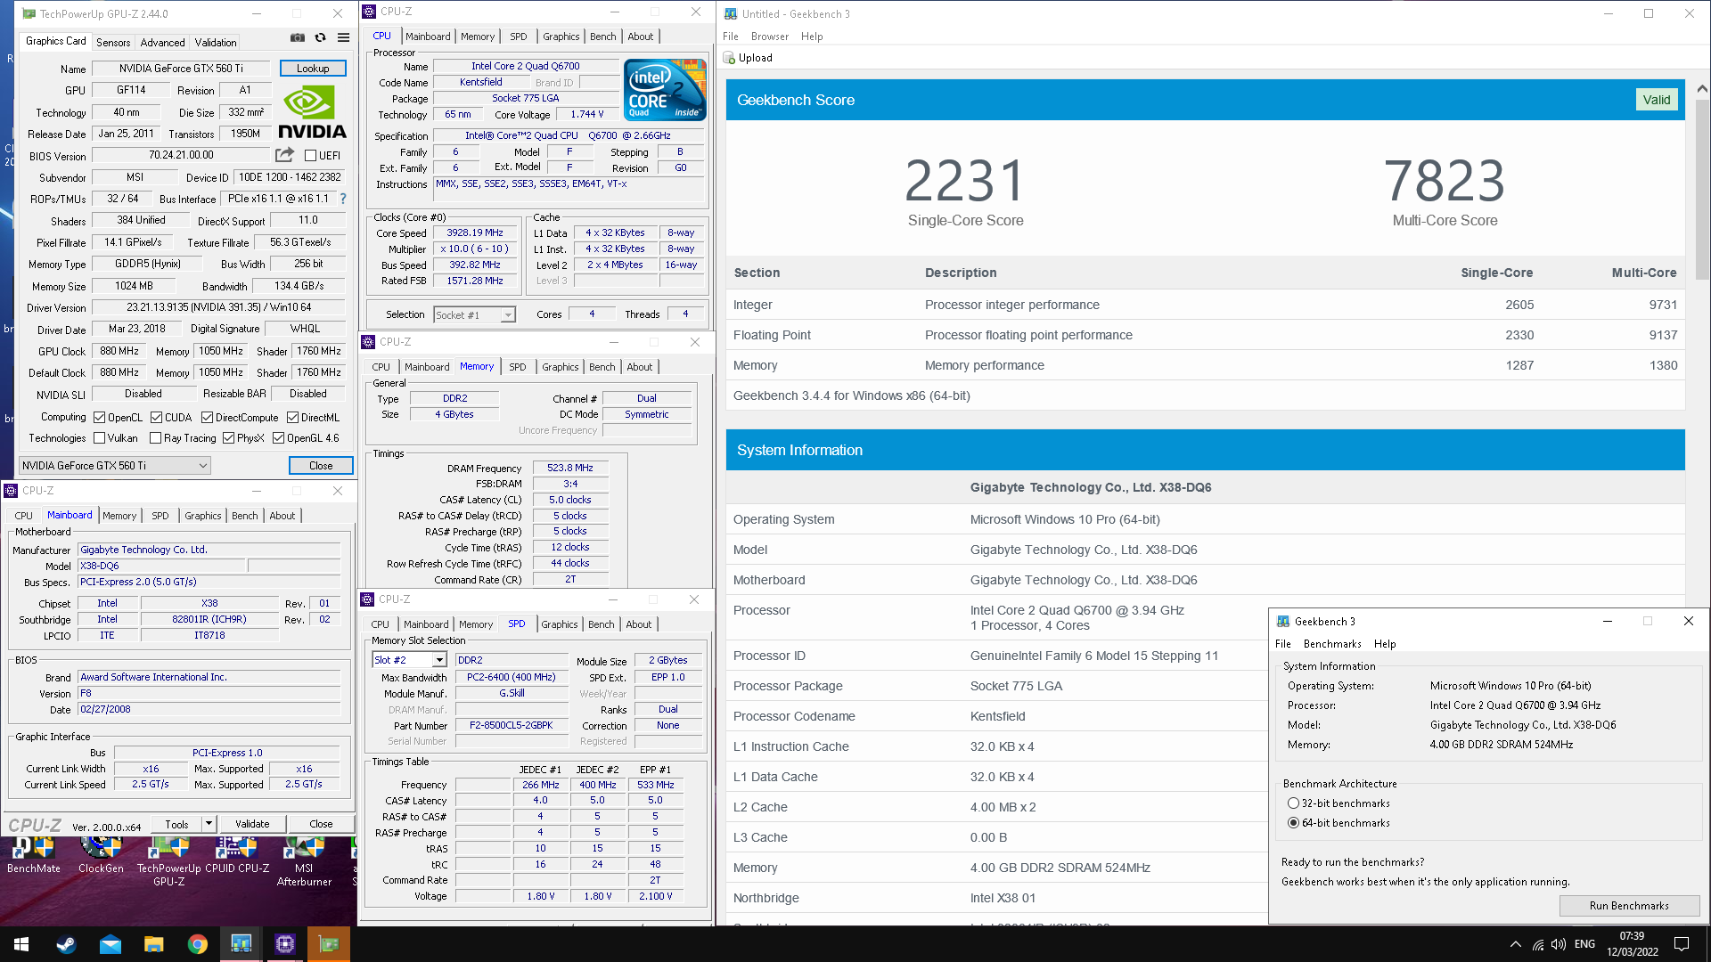Screen dimensions: 1711x962
Task: Open Steam from the taskbar
Action: tap(66, 944)
